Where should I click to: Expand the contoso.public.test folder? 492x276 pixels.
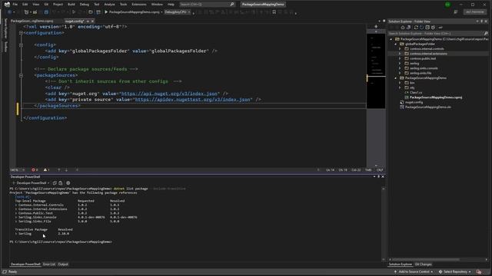click(x=400, y=58)
